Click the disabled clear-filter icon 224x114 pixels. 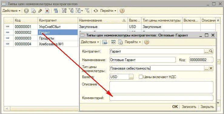[87, 11]
